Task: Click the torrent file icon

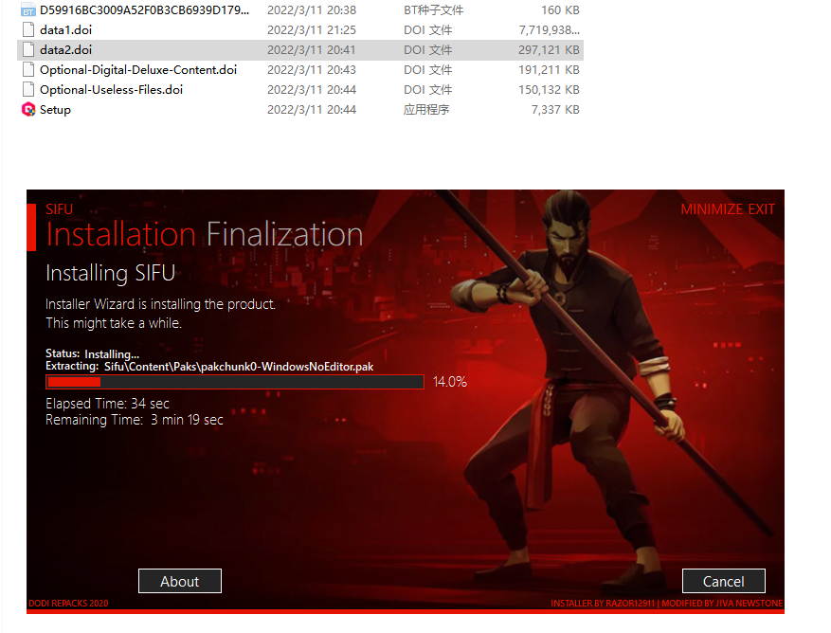Action: click(28, 10)
